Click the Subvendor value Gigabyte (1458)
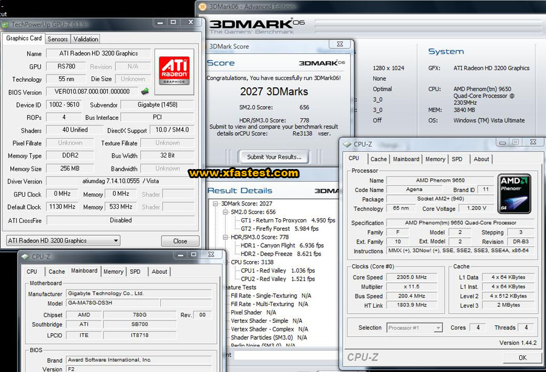The height and width of the screenshot is (372, 546). [157, 105]
